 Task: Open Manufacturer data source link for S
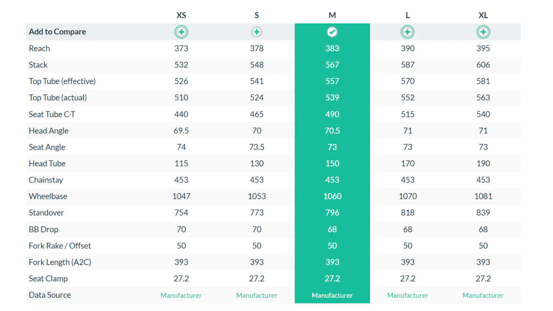pyautogui.click(x=257, y=295)
